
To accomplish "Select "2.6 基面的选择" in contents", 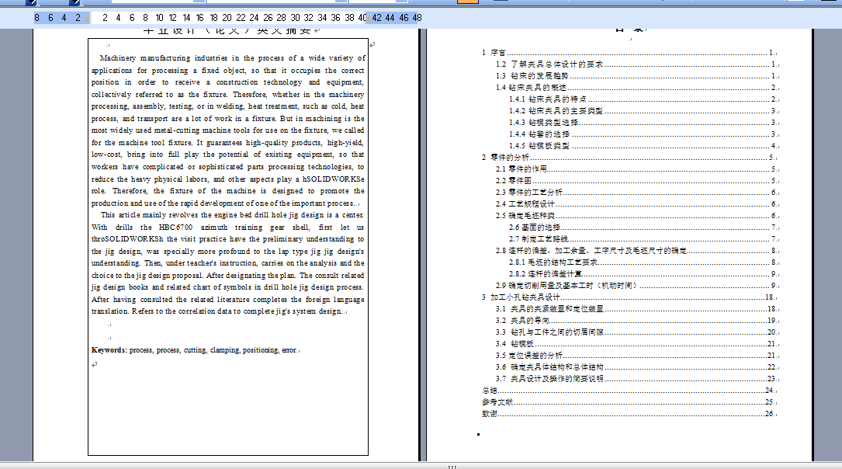I will (643, 228).
